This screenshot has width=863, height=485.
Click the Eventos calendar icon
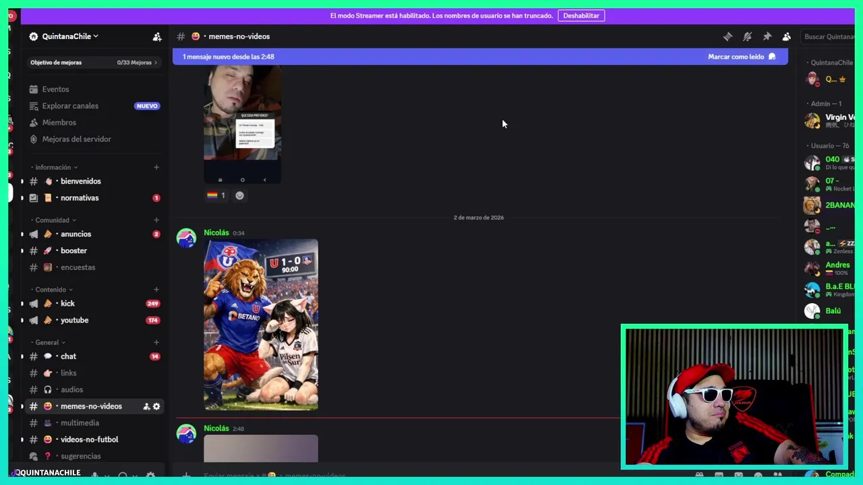coord(34,89)
